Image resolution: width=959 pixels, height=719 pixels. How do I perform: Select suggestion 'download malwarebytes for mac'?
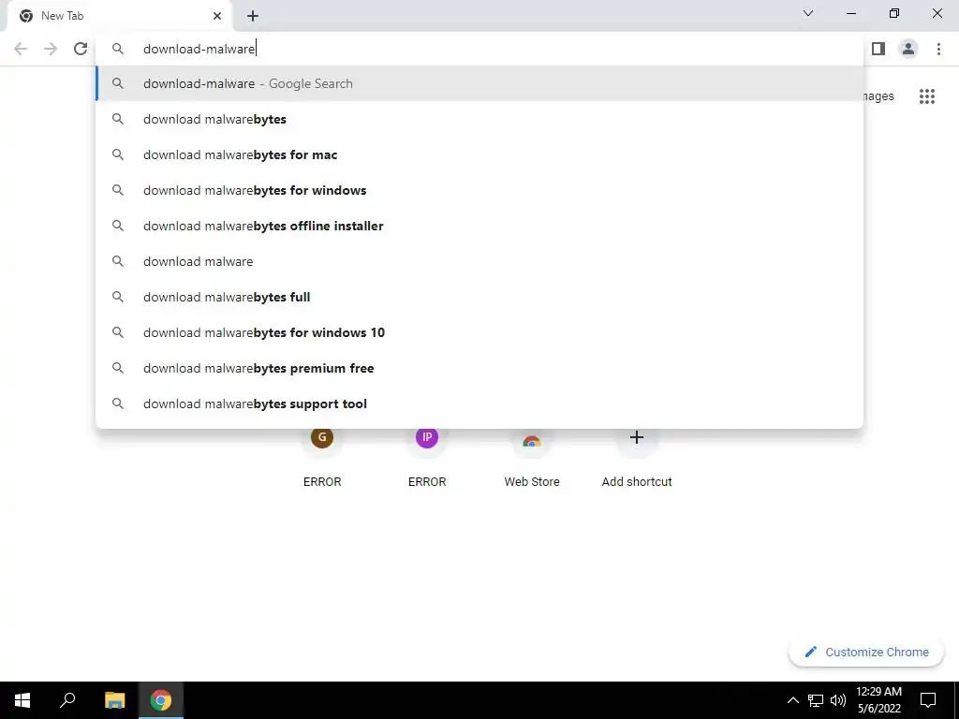pyautogui.click(x=479, y=154)
